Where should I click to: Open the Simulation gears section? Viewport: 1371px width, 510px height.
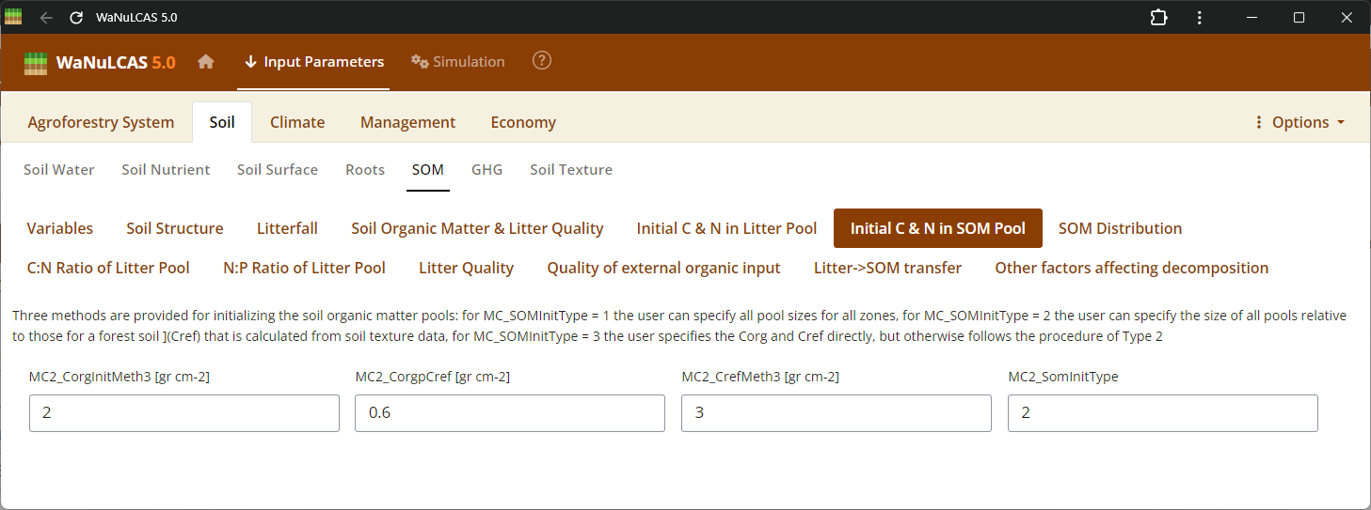coord(458,62)
